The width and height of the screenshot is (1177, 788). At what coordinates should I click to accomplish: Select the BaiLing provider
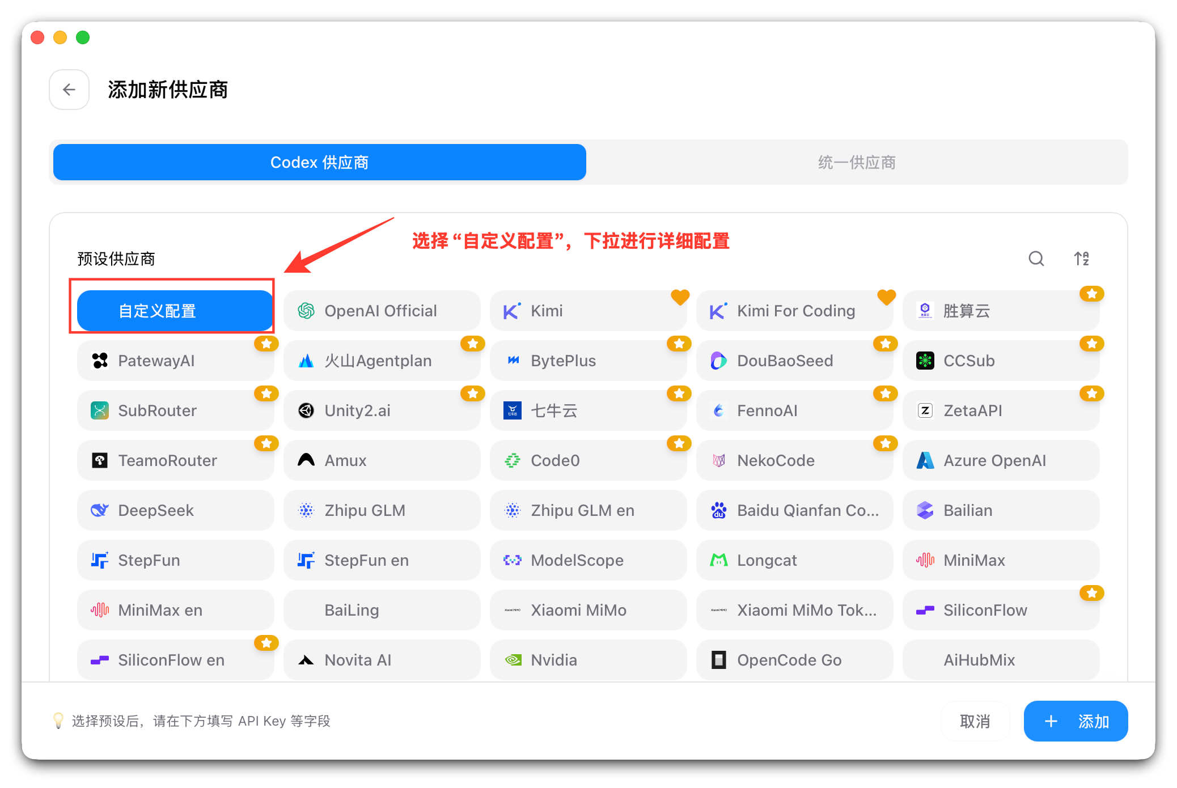[x=382, y=610]
